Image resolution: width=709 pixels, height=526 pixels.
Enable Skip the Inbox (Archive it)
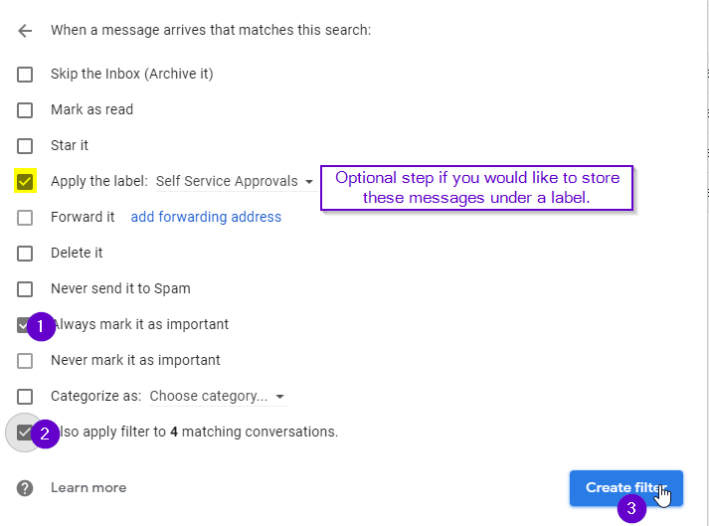pyautogui.click(x=25, y=75)
